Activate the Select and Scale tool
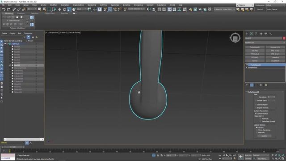Screen dimensions: 286x161 [x=69, y=9]
